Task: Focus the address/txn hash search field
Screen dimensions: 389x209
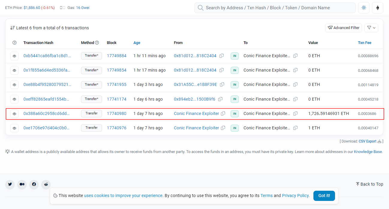Action: (275, 8)
